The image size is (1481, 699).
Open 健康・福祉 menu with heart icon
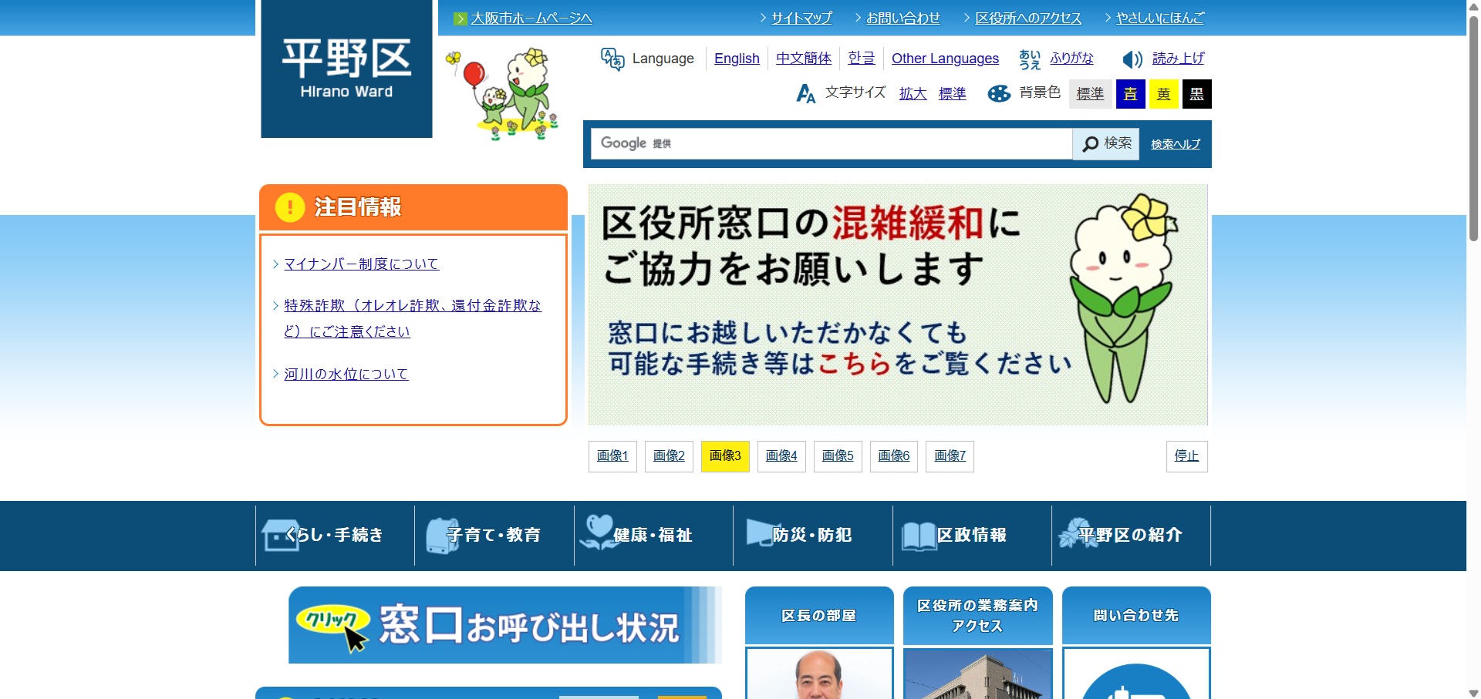[653, 535]
